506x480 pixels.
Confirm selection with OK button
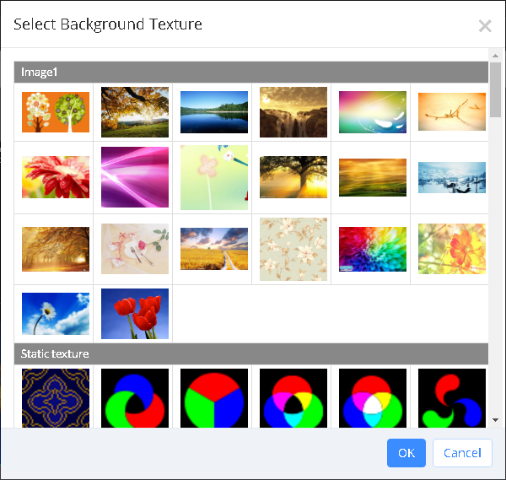click(x=406, y=453)
